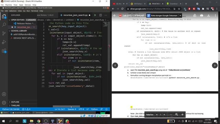Open the Explorer view in VS Code activity bar
The width and height of the screenshot is (220, 124).
pos(4,17)
